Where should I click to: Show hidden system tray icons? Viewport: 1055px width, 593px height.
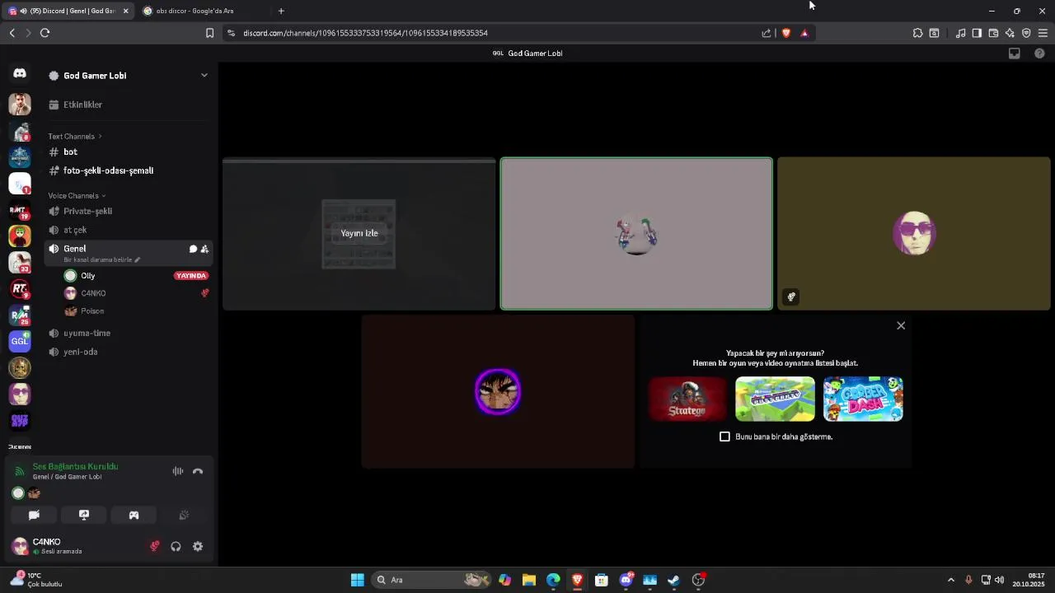950,580
